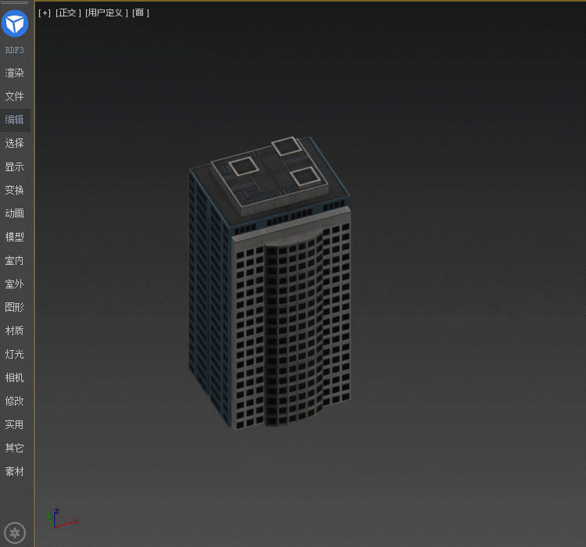Open the [用户定义] viewport quality menu
Image resolution: width=586 pixels, height=547 pixels.
[106, 13]
